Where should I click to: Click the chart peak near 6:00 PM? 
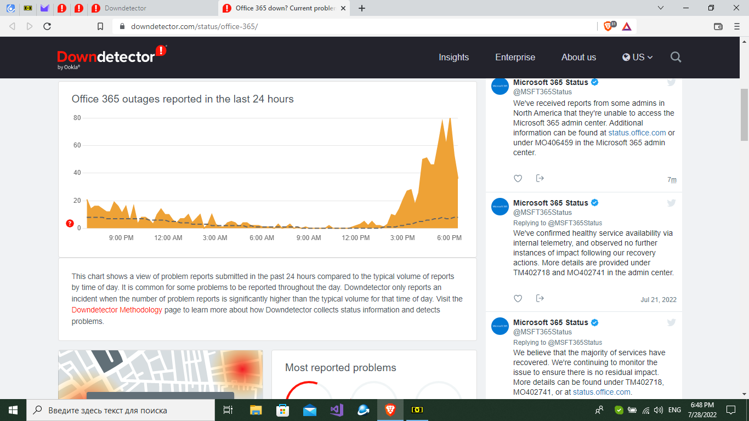pos(450,118)
